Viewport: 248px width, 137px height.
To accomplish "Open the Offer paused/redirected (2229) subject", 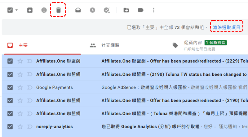I will coord(175,61).
